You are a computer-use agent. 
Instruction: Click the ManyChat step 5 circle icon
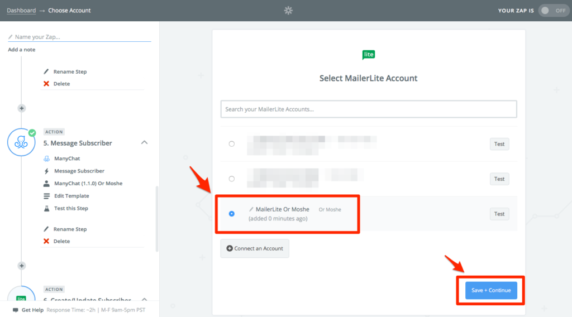[21, 142]
